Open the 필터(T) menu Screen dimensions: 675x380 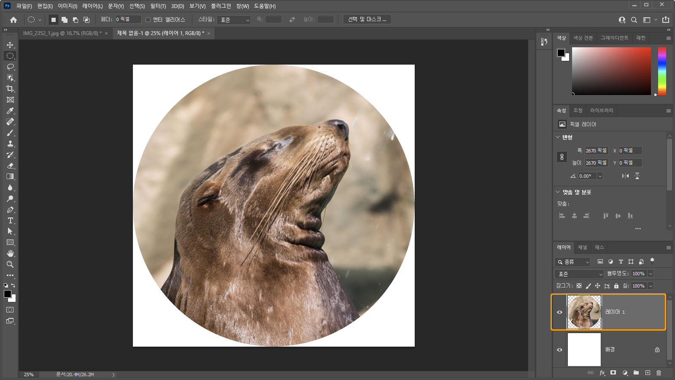tap(158, 6)
